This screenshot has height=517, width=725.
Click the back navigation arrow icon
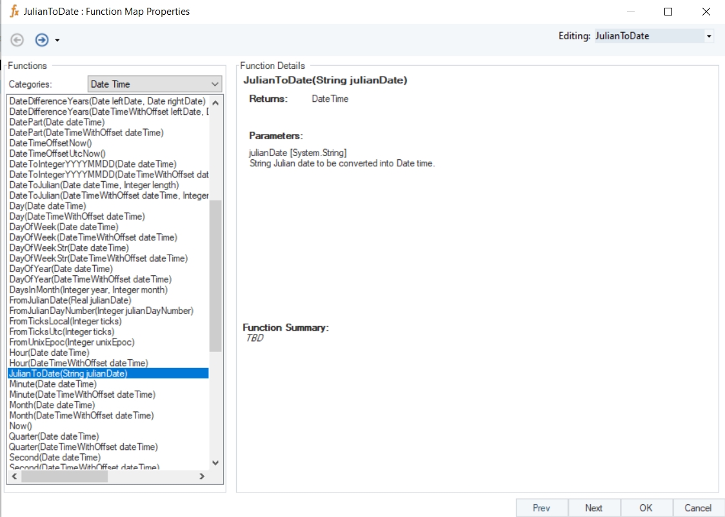coord(17,40)
